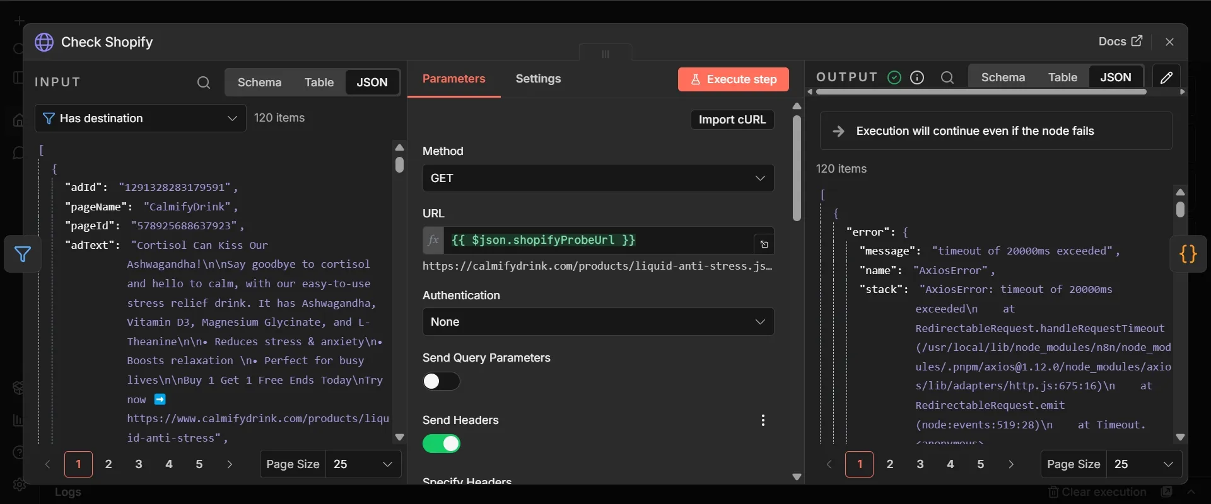Go to output page 3
1211x504 pixels.
(x=920, y=464)
